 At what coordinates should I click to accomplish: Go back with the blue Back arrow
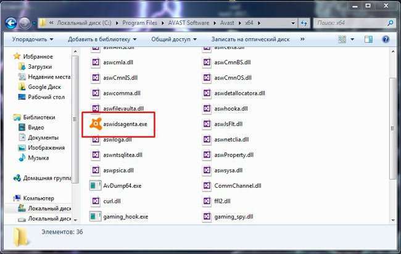(11, 23)
